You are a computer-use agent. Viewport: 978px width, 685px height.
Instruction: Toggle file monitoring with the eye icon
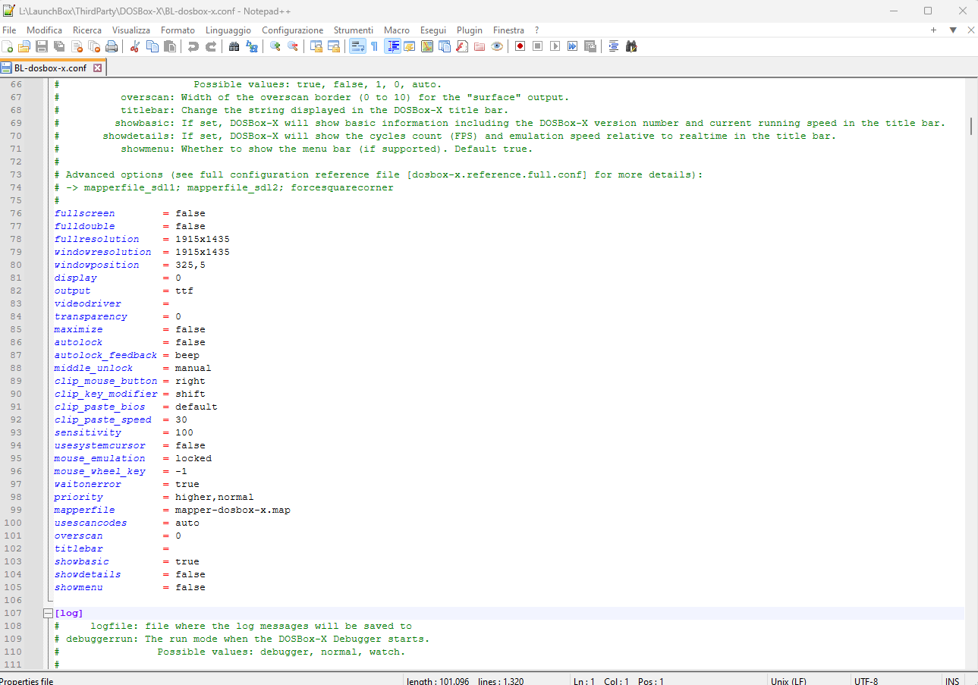pos(497,46)
